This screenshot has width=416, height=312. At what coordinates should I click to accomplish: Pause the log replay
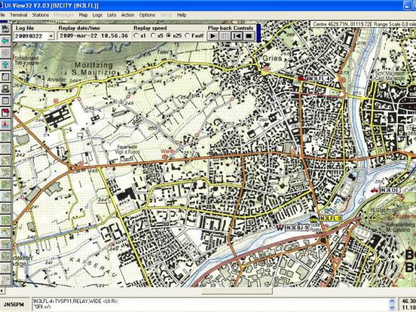point(225,36)
